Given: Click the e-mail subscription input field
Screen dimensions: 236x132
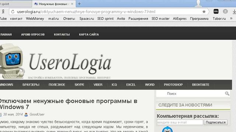Looking at the screenshot, I should click(x=180, y=122).
